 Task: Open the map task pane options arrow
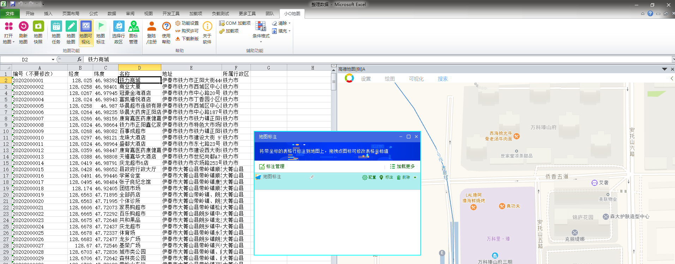(x=664, y=69)
